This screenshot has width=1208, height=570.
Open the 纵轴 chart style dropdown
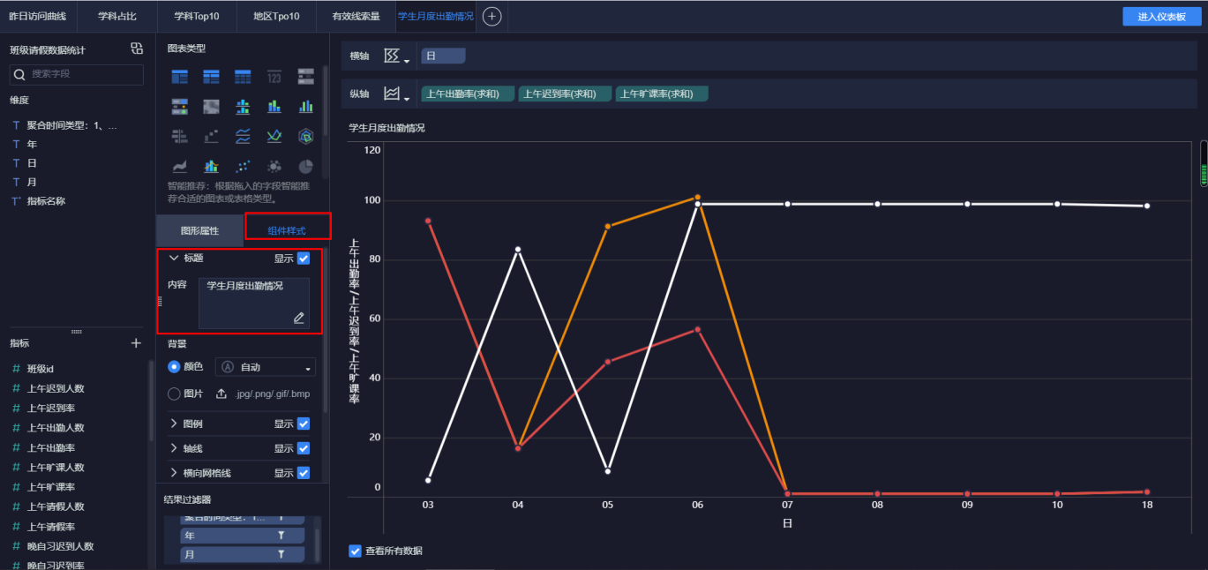click(x=397, y=94)
